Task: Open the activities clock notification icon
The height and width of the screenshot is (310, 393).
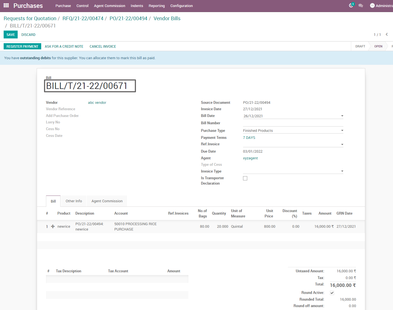Action: [x=351, y=5]
